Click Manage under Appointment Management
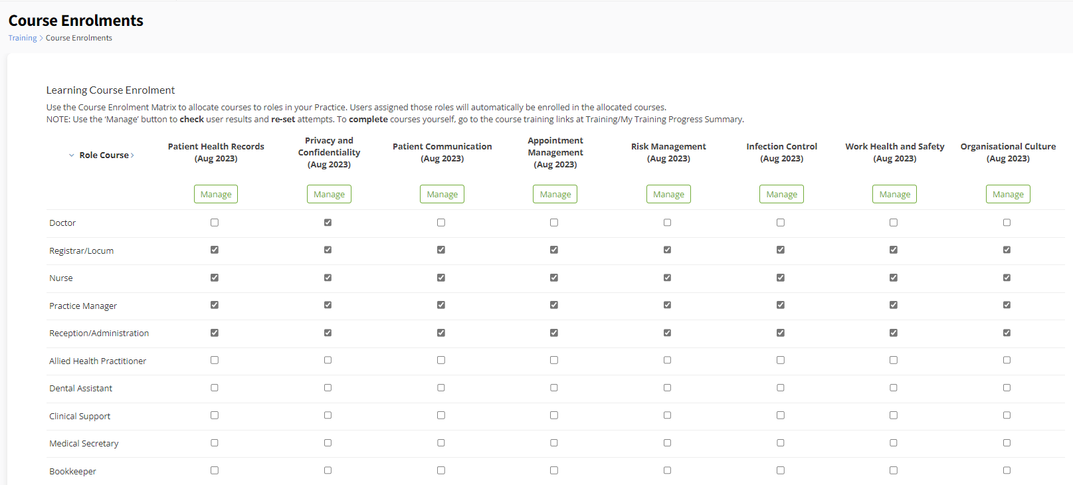The height and width of the screenshot is (485, 1073). [555, 194]
